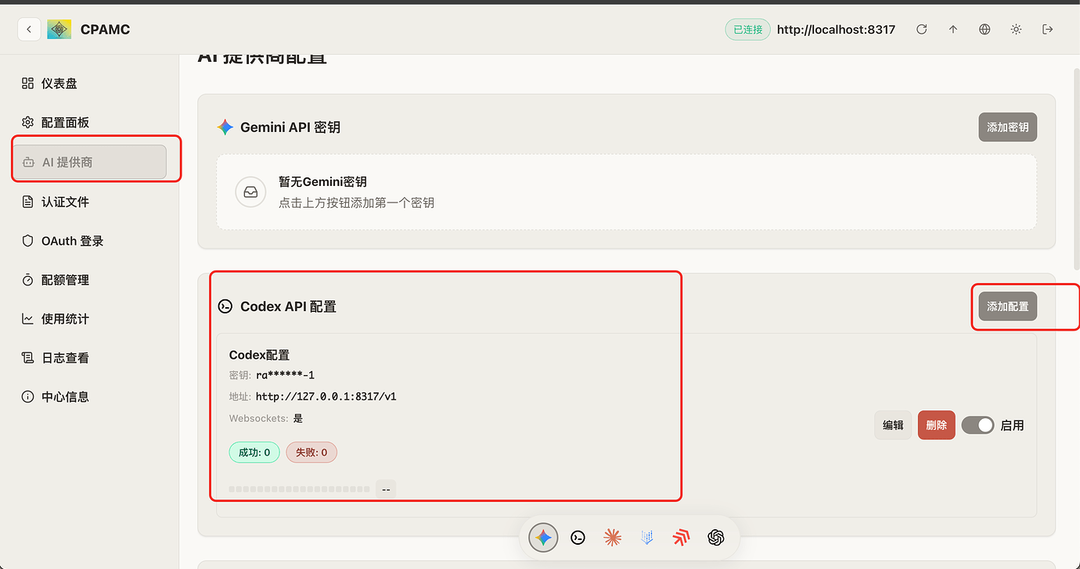Click the Gemini star icon beside section title

point(225,127)
